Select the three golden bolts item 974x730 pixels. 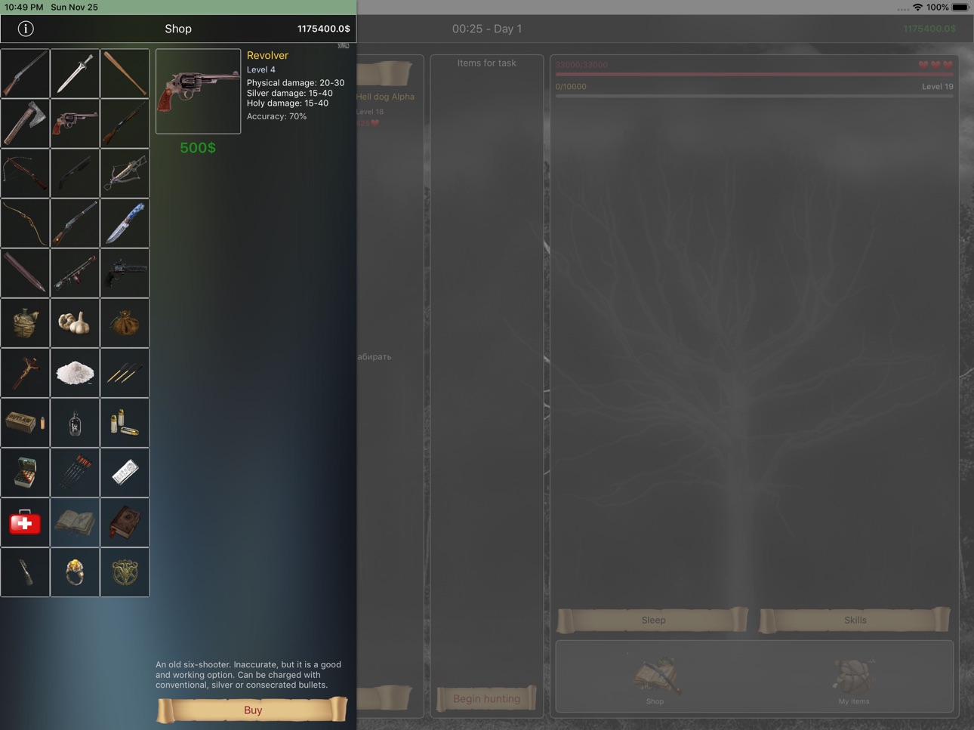[125, 372]
